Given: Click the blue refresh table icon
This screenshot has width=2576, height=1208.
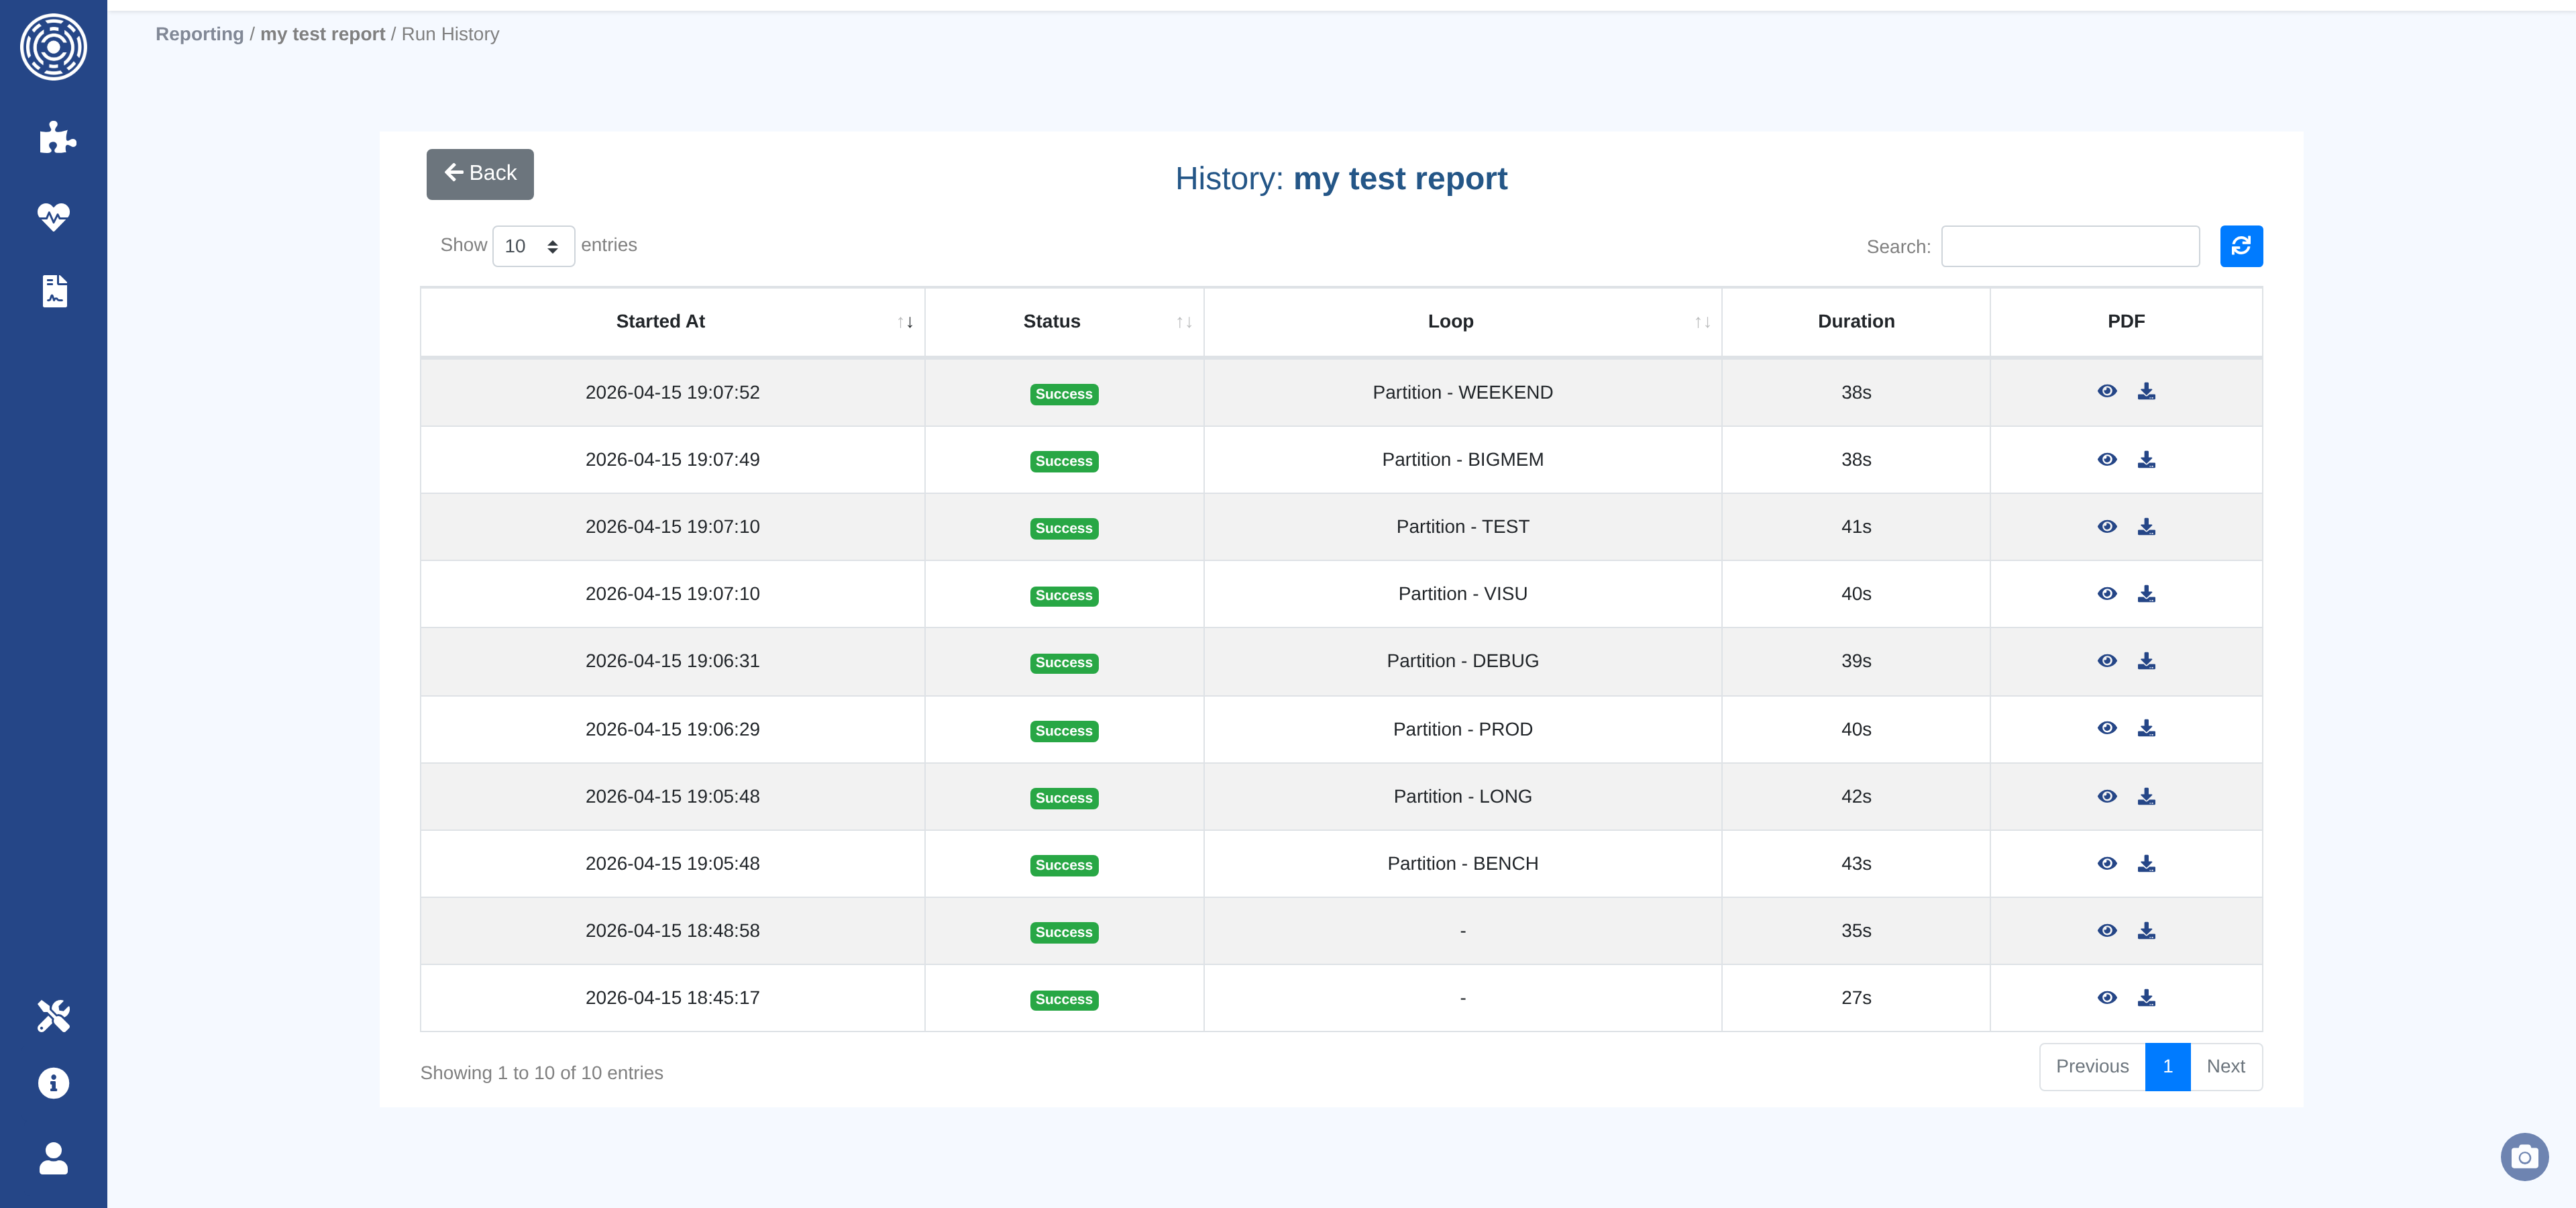Looking at the screenshot, I should coord(2240,246).
